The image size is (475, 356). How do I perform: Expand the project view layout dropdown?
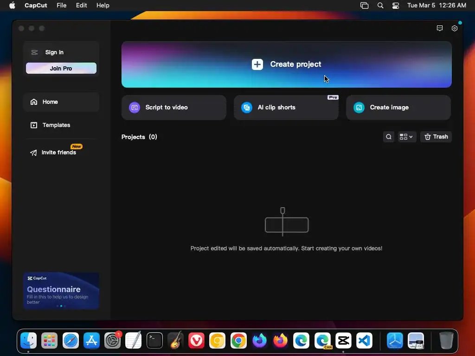pos(406,137)
